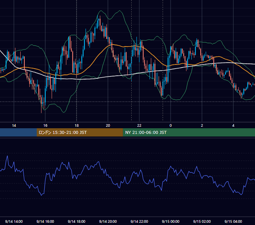This screenshot has height=225, width=255.
Task: Click the 0 hour label on price chart axis
Action: click(171, 126)
